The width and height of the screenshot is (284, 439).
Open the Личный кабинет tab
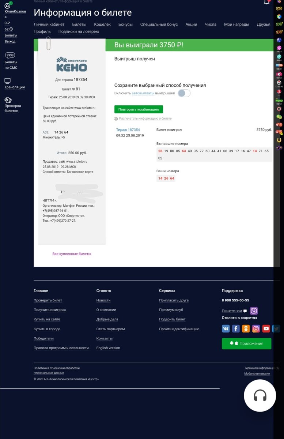(x=49, y=25)
